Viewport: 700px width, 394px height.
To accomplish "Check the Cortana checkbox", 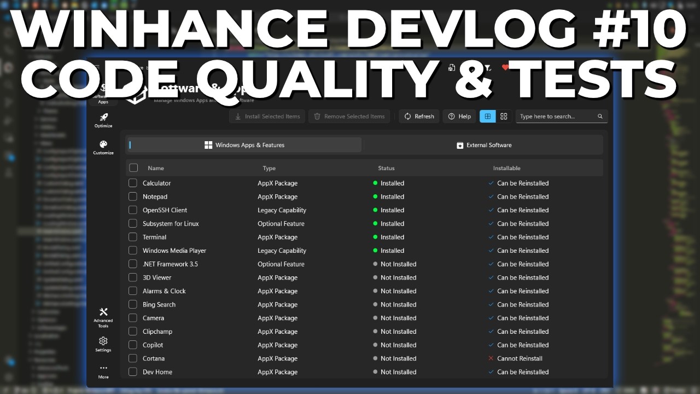I will point(133,358).
